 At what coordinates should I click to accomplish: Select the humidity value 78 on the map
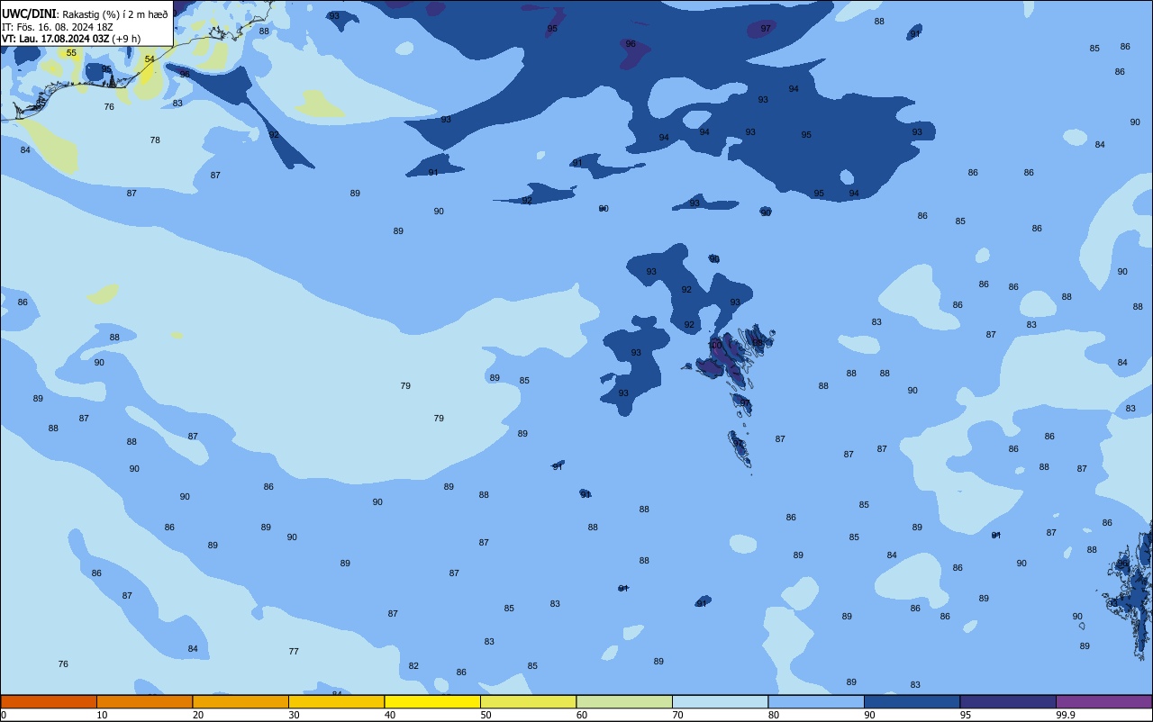155,140
